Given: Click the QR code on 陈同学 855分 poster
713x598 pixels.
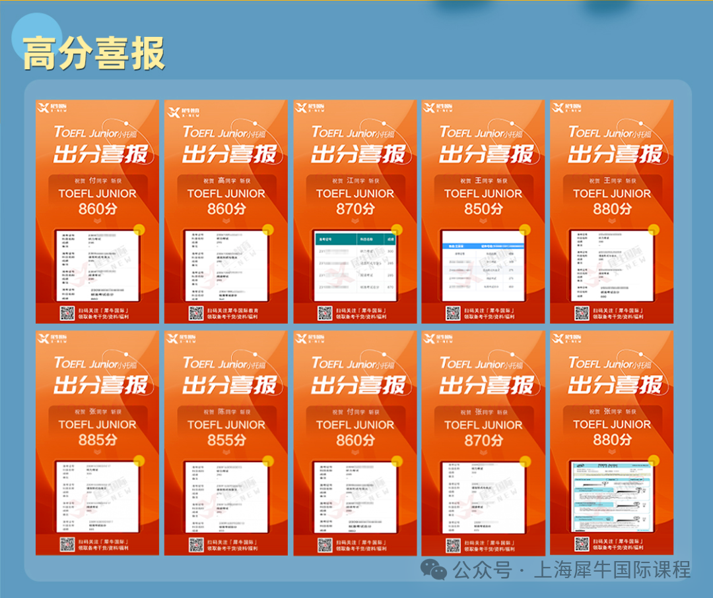Looking at the screenshot, I should click(196, 545).
